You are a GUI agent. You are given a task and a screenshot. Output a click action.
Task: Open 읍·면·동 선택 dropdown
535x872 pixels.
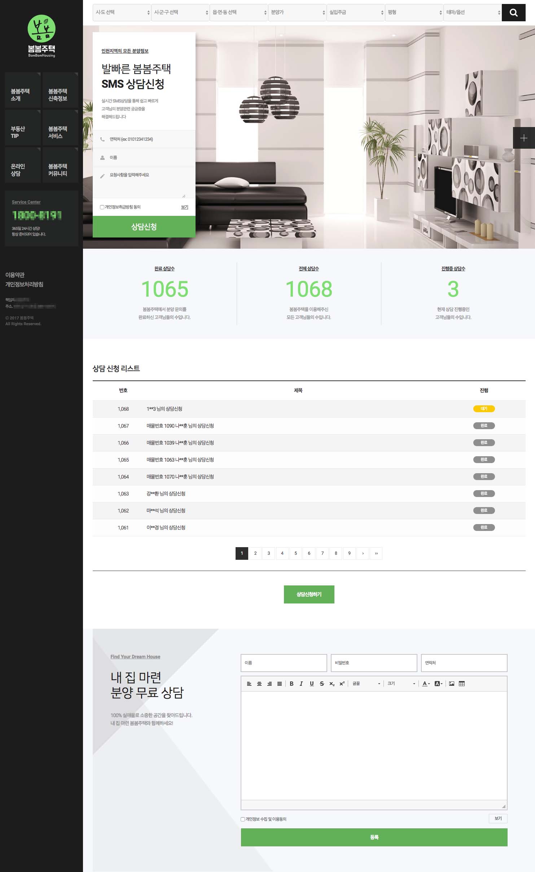(x=239, y=13)
